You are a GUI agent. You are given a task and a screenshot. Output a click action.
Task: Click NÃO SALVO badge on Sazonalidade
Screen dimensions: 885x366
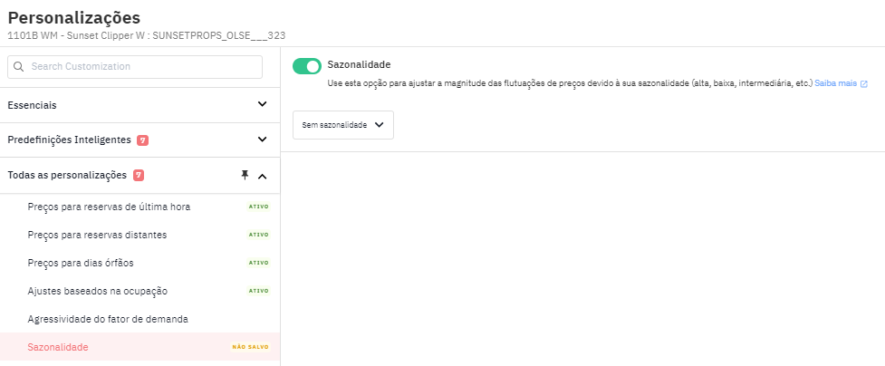(250, 347)
